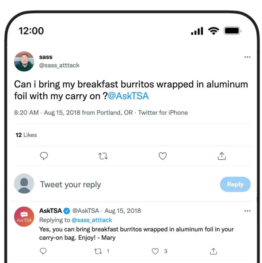The image size is (262, 263).
Task: Share the main tweet via upload icon
Action: (222, 156)
